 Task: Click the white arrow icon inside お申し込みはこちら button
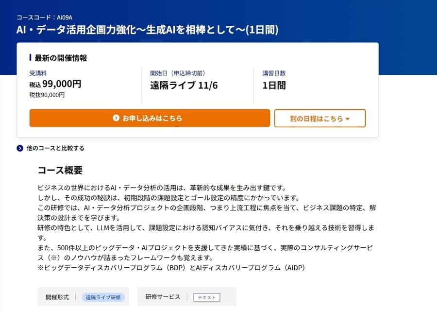[x=116, y=118]
